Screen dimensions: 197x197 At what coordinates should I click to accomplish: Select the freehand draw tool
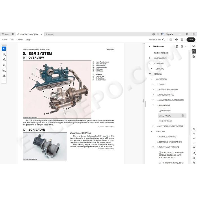4,65
